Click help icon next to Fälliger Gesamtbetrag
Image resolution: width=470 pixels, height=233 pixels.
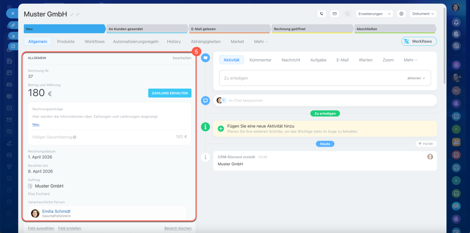tap(75, 137)
